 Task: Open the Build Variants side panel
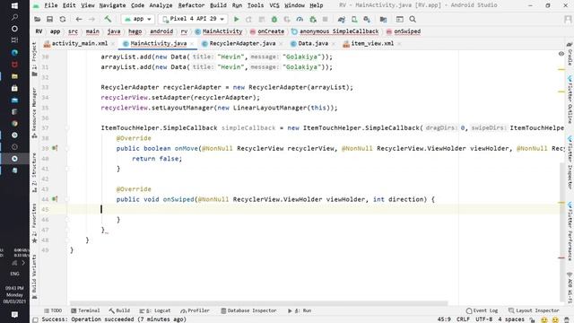click(34, 277)
